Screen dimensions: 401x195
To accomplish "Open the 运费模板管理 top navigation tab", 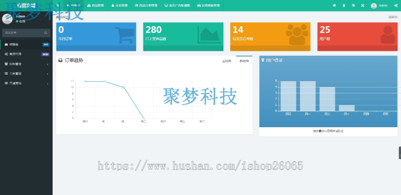I will click(x=209, y=5).
